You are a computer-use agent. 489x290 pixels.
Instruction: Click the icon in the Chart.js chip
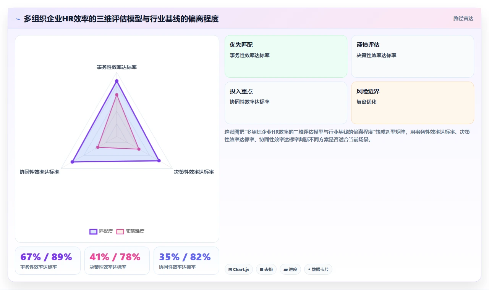tap(230, 269)
